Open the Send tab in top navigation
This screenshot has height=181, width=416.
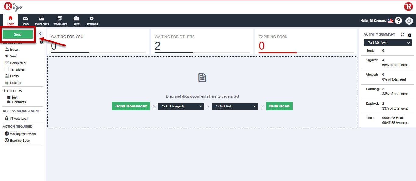tap(26, 20)
